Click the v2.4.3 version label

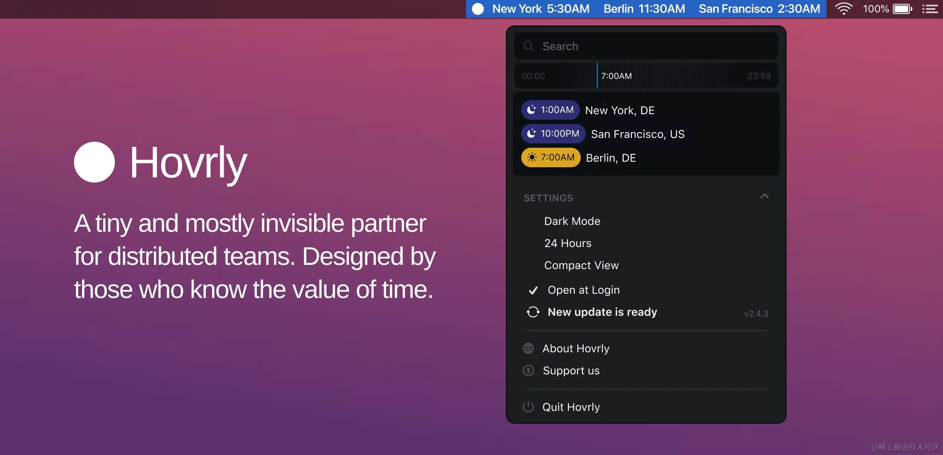756,314
